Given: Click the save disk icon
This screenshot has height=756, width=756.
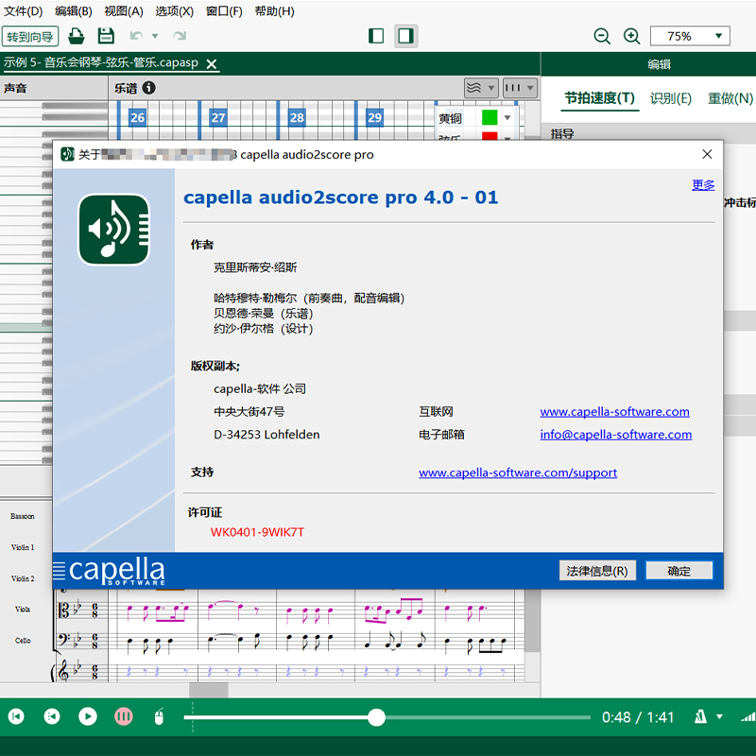Looking at the screenshot, I should click(x=106, y=36).
